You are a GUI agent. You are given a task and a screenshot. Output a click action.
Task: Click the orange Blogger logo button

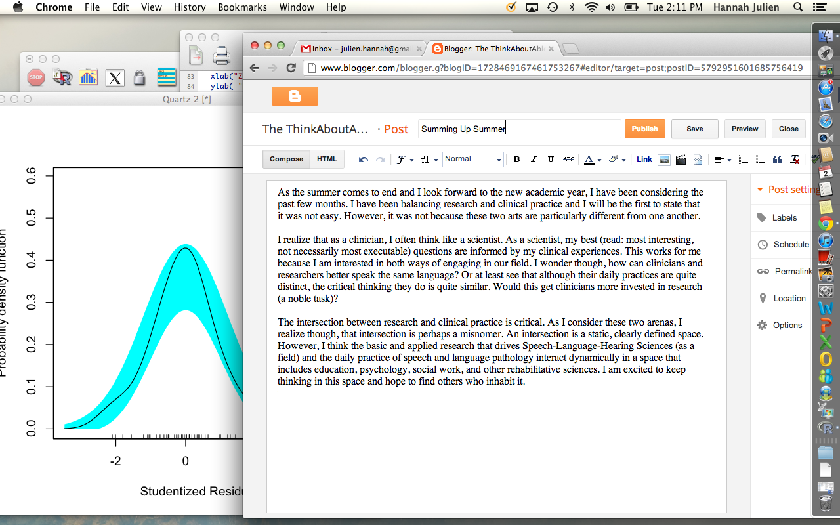click(295, 96)
